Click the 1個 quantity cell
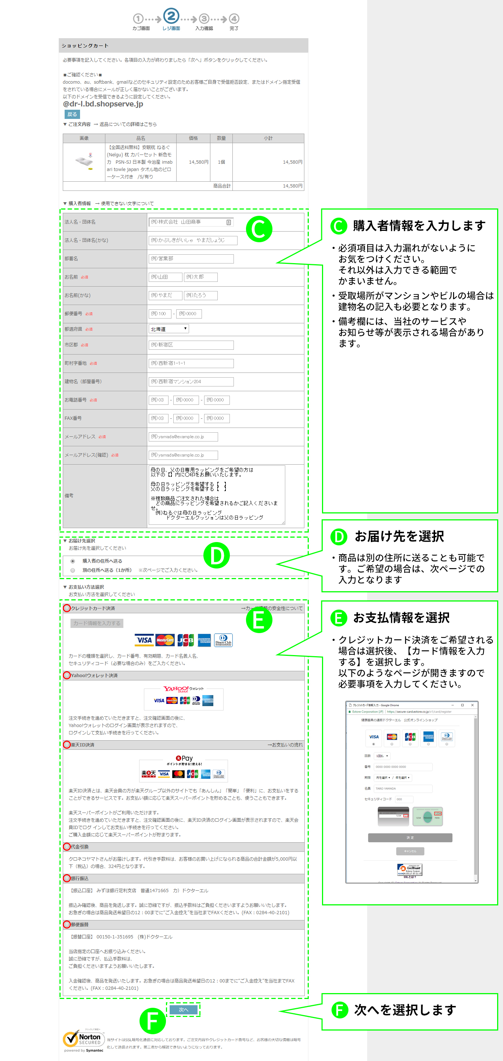The width and height of the screenshot is (503, 1061). coord(221,162)
